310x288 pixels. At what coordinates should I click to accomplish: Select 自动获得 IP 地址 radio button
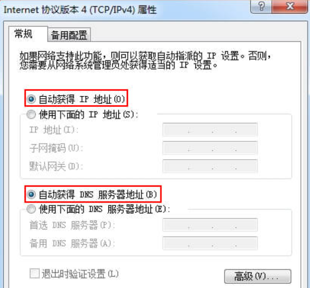click(x=31, y=99)
